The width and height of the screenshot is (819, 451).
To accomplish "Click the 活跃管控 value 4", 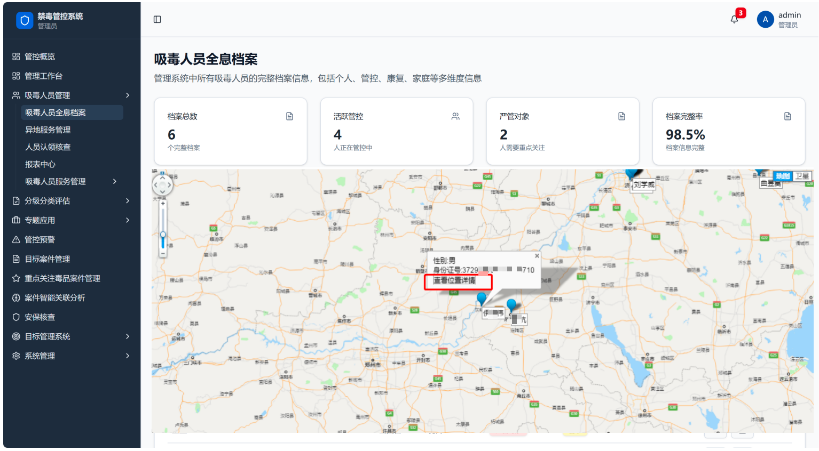I will pos(337,134).
